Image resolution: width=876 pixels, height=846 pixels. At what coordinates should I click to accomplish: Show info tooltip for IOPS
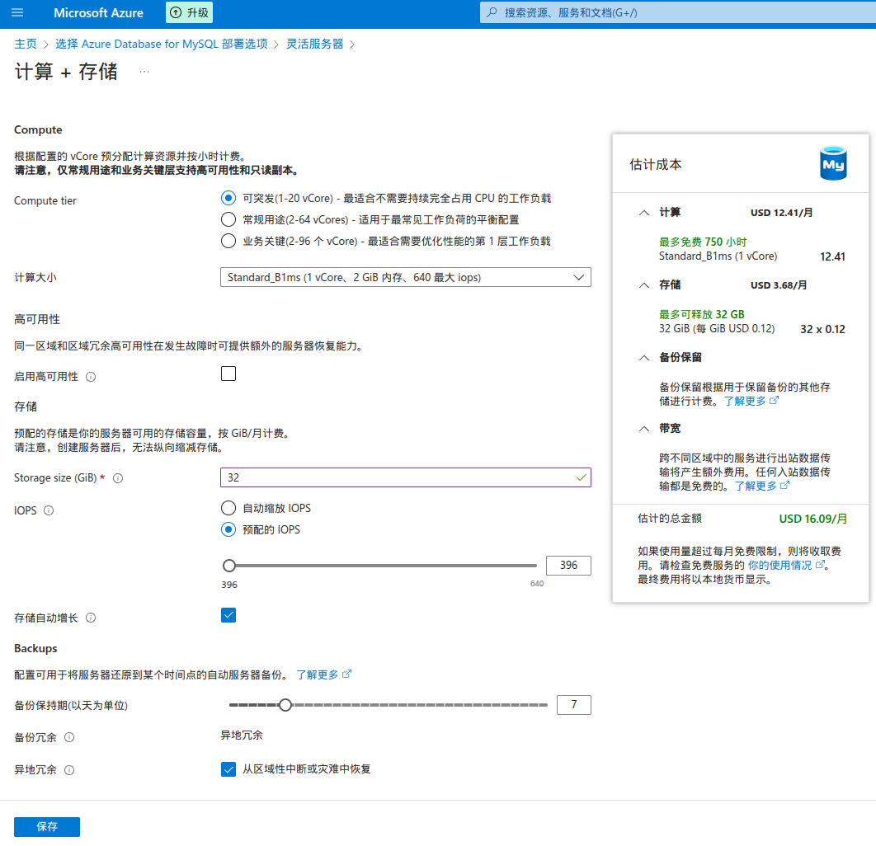tap(49, 510)
